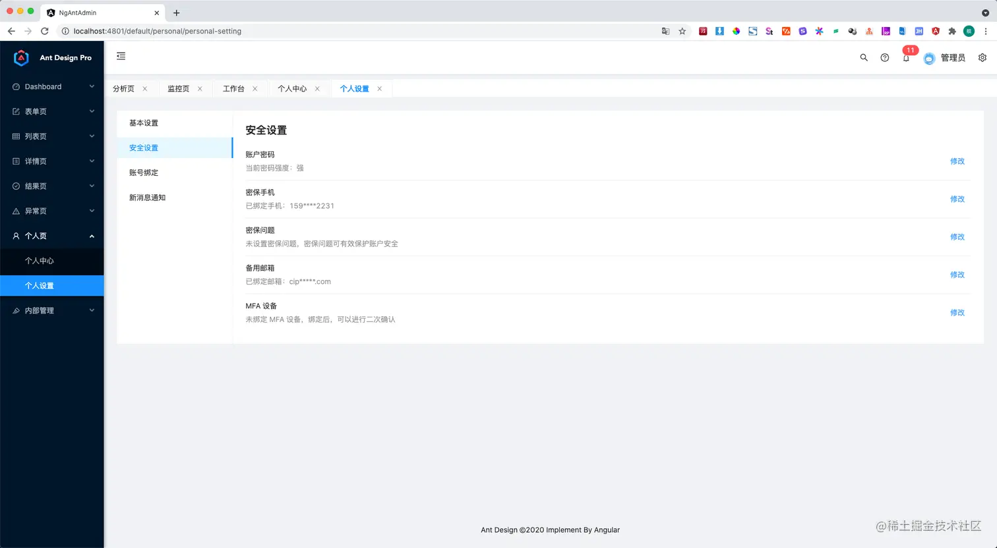This screenshot has height=548, width=997.
Task: Click the site information icon beside URL
Action: (x=65, y=31)
